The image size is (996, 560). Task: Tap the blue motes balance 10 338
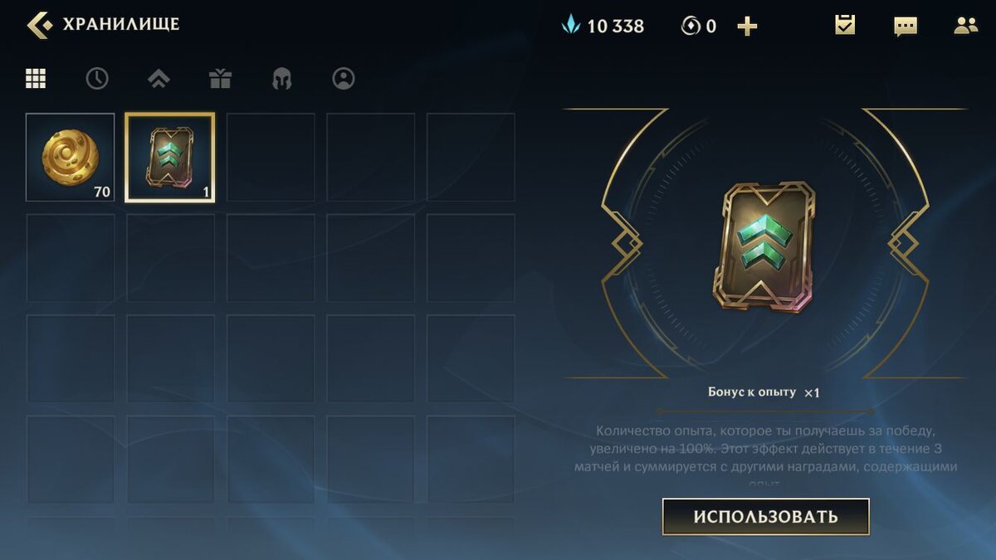point(603,26)
